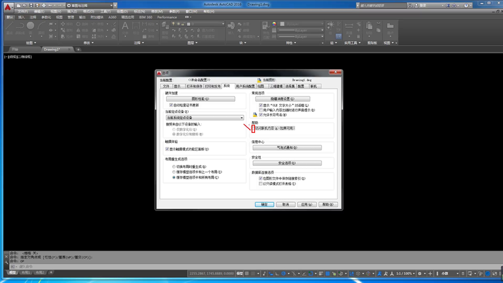This screenshot has width=503, height=283.
Task: Toggle the auto-check certification update checkbox
Action: (171, 104)
